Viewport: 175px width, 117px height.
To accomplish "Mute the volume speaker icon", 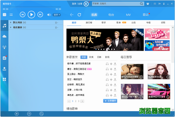I will [x=49, y=15].
